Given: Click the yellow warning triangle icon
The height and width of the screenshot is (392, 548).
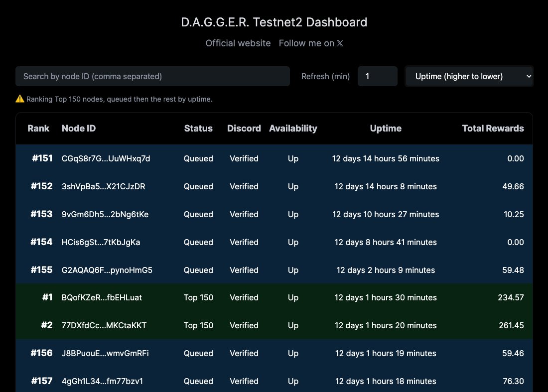Looking at the screenshot, I should coord(19,99).
